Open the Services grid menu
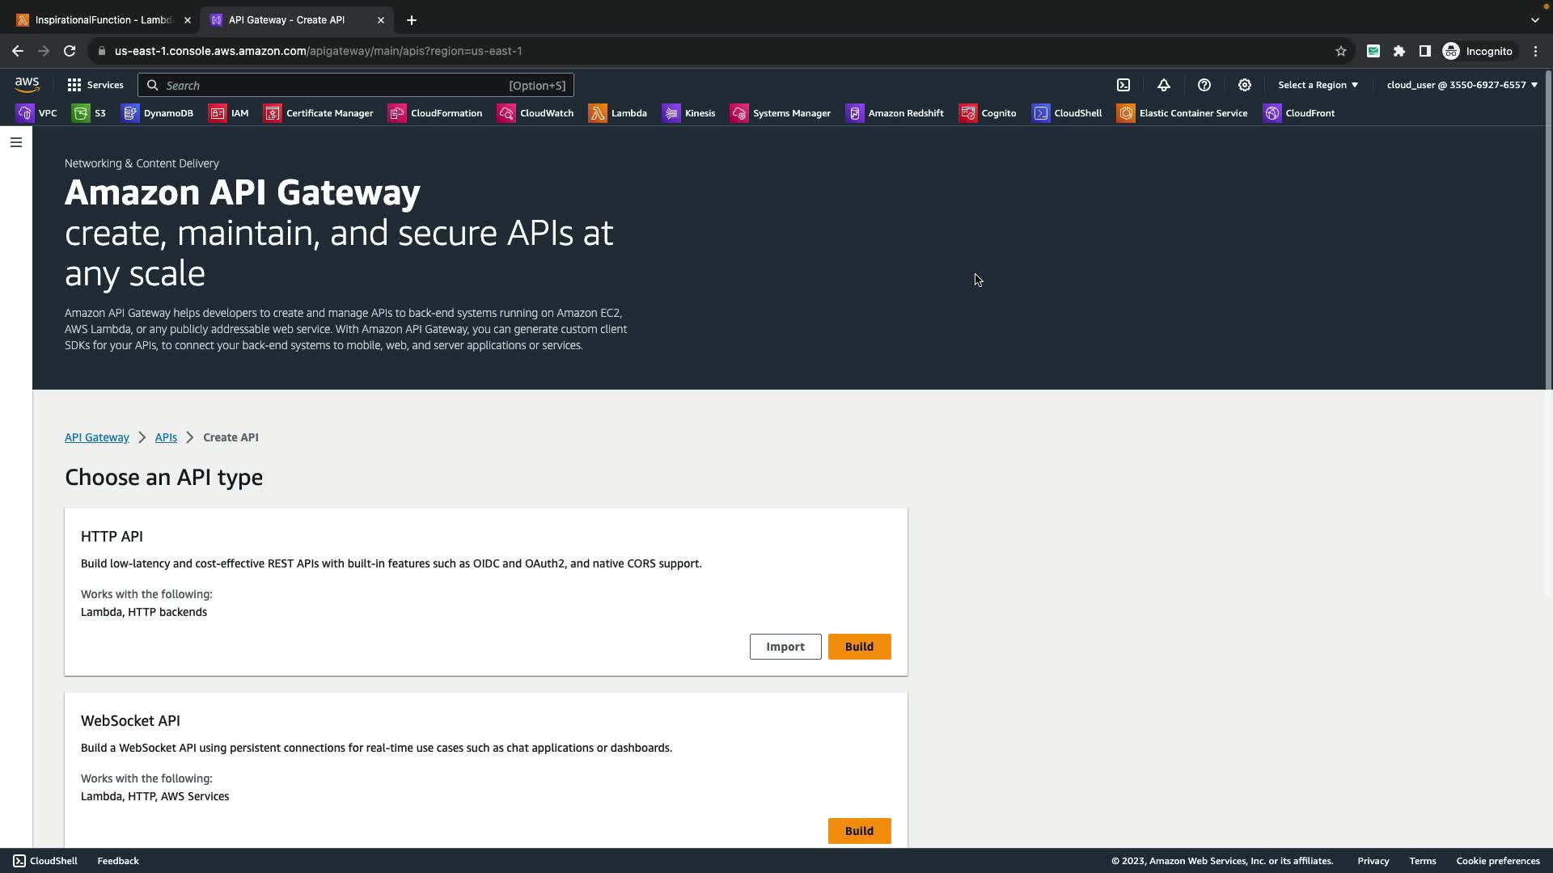 tap(95, 85)
